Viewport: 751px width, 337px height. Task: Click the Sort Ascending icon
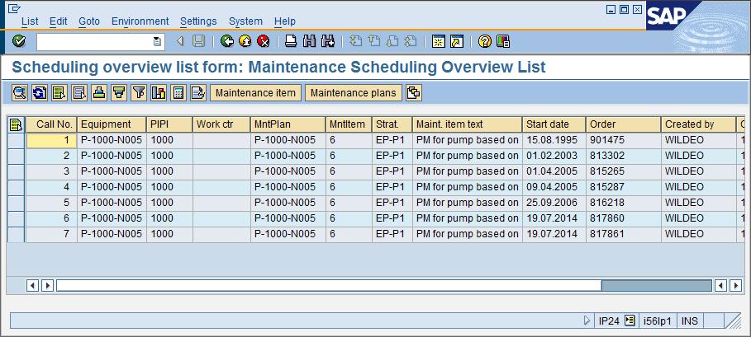[99, 92]
